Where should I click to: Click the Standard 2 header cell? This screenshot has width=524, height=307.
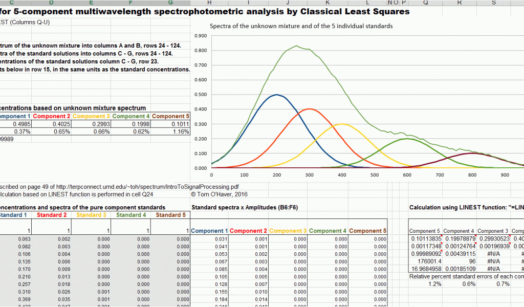[x=52, y=215]
